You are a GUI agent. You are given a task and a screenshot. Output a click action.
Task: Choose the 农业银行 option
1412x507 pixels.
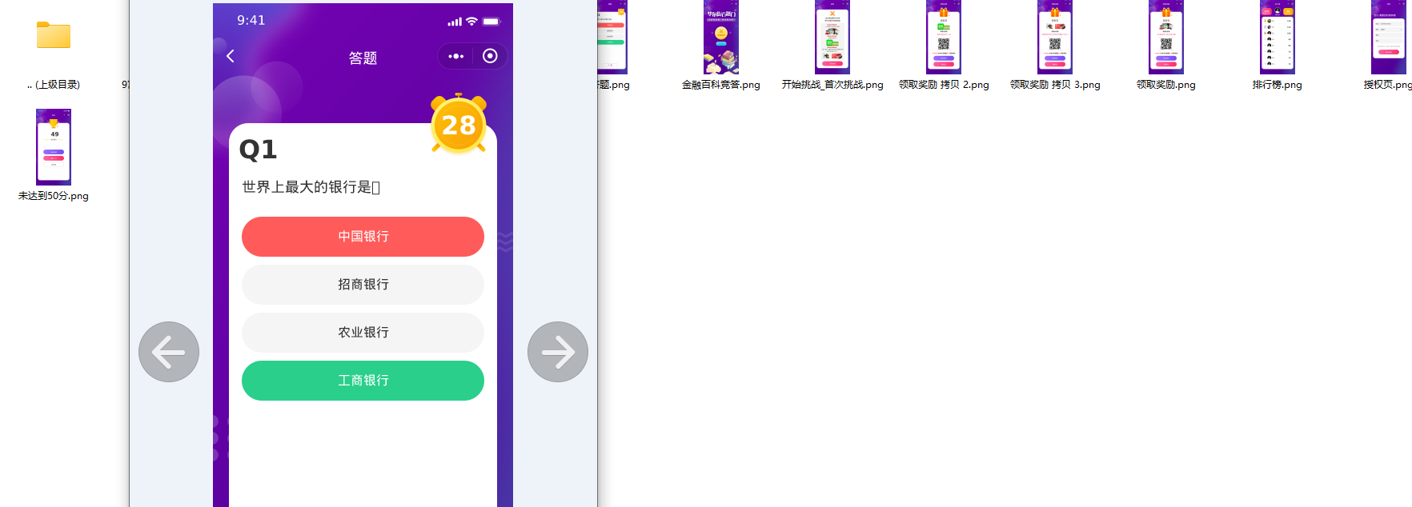tap(363, 333)
